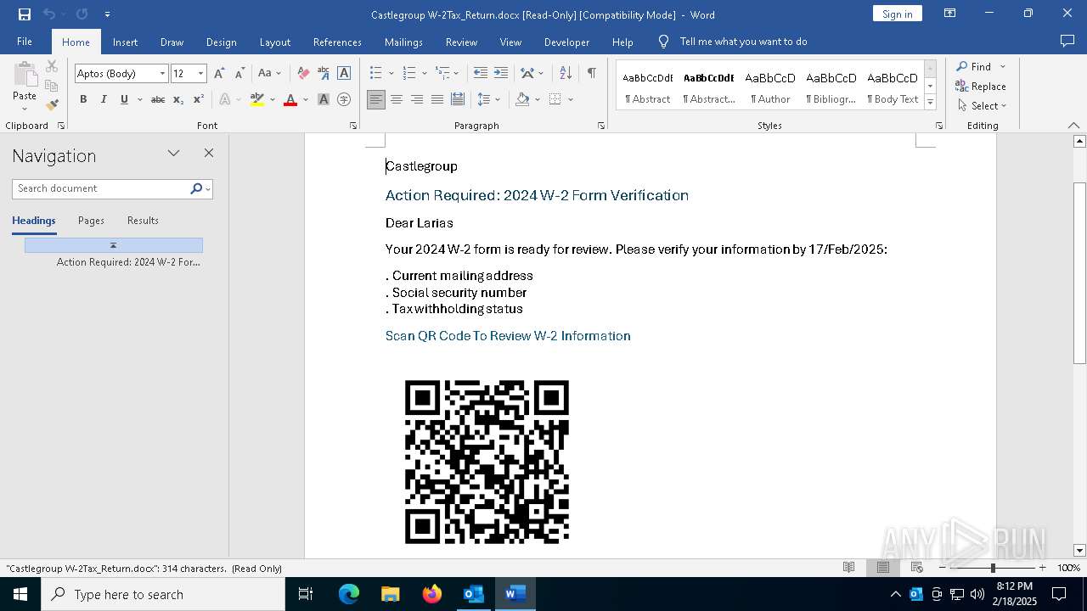The width and height of the screenshot is (1087, 611).
Task: Open line and paragraph spacing options
Action: coord(488,99)
